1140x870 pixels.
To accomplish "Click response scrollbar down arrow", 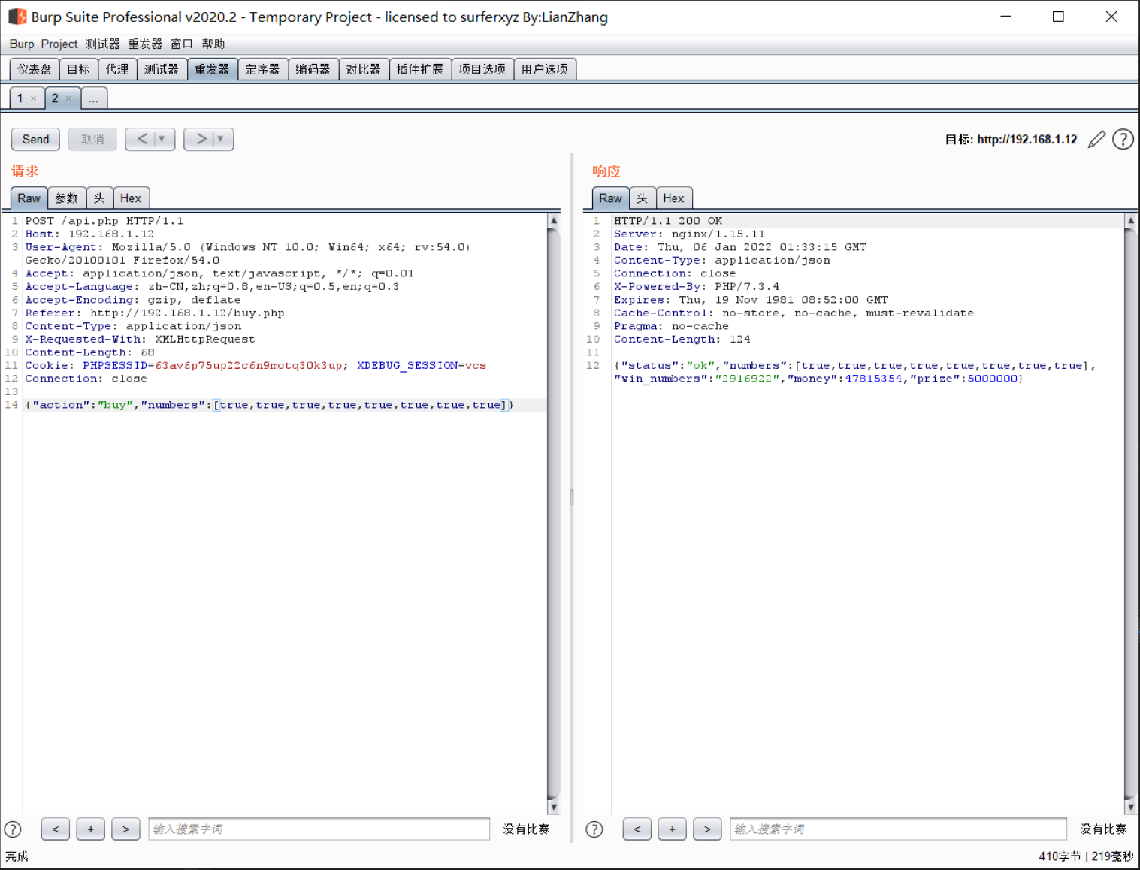I will (x=1130, y=808).
